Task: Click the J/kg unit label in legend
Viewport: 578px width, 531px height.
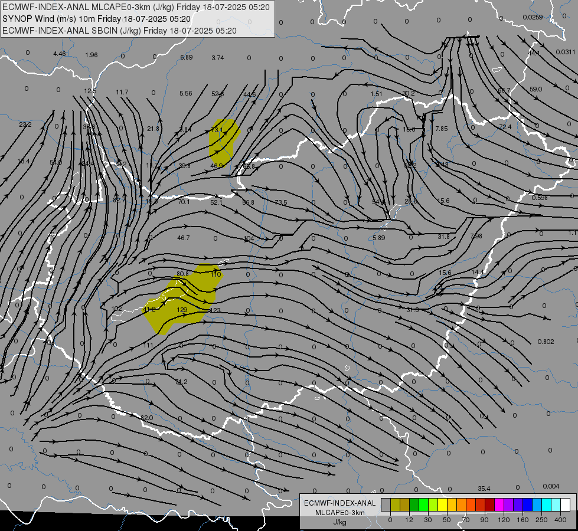Action: pyautogui.click(x=339, y=523)
